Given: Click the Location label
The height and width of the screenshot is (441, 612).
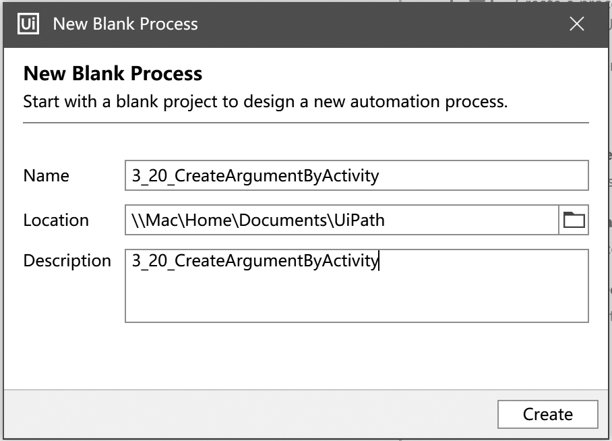Looking at the screenshot, I should pos(56,220).
